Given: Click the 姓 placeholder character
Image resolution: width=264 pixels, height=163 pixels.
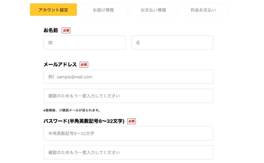Looking at the screenshot, I should pos(50,43).
